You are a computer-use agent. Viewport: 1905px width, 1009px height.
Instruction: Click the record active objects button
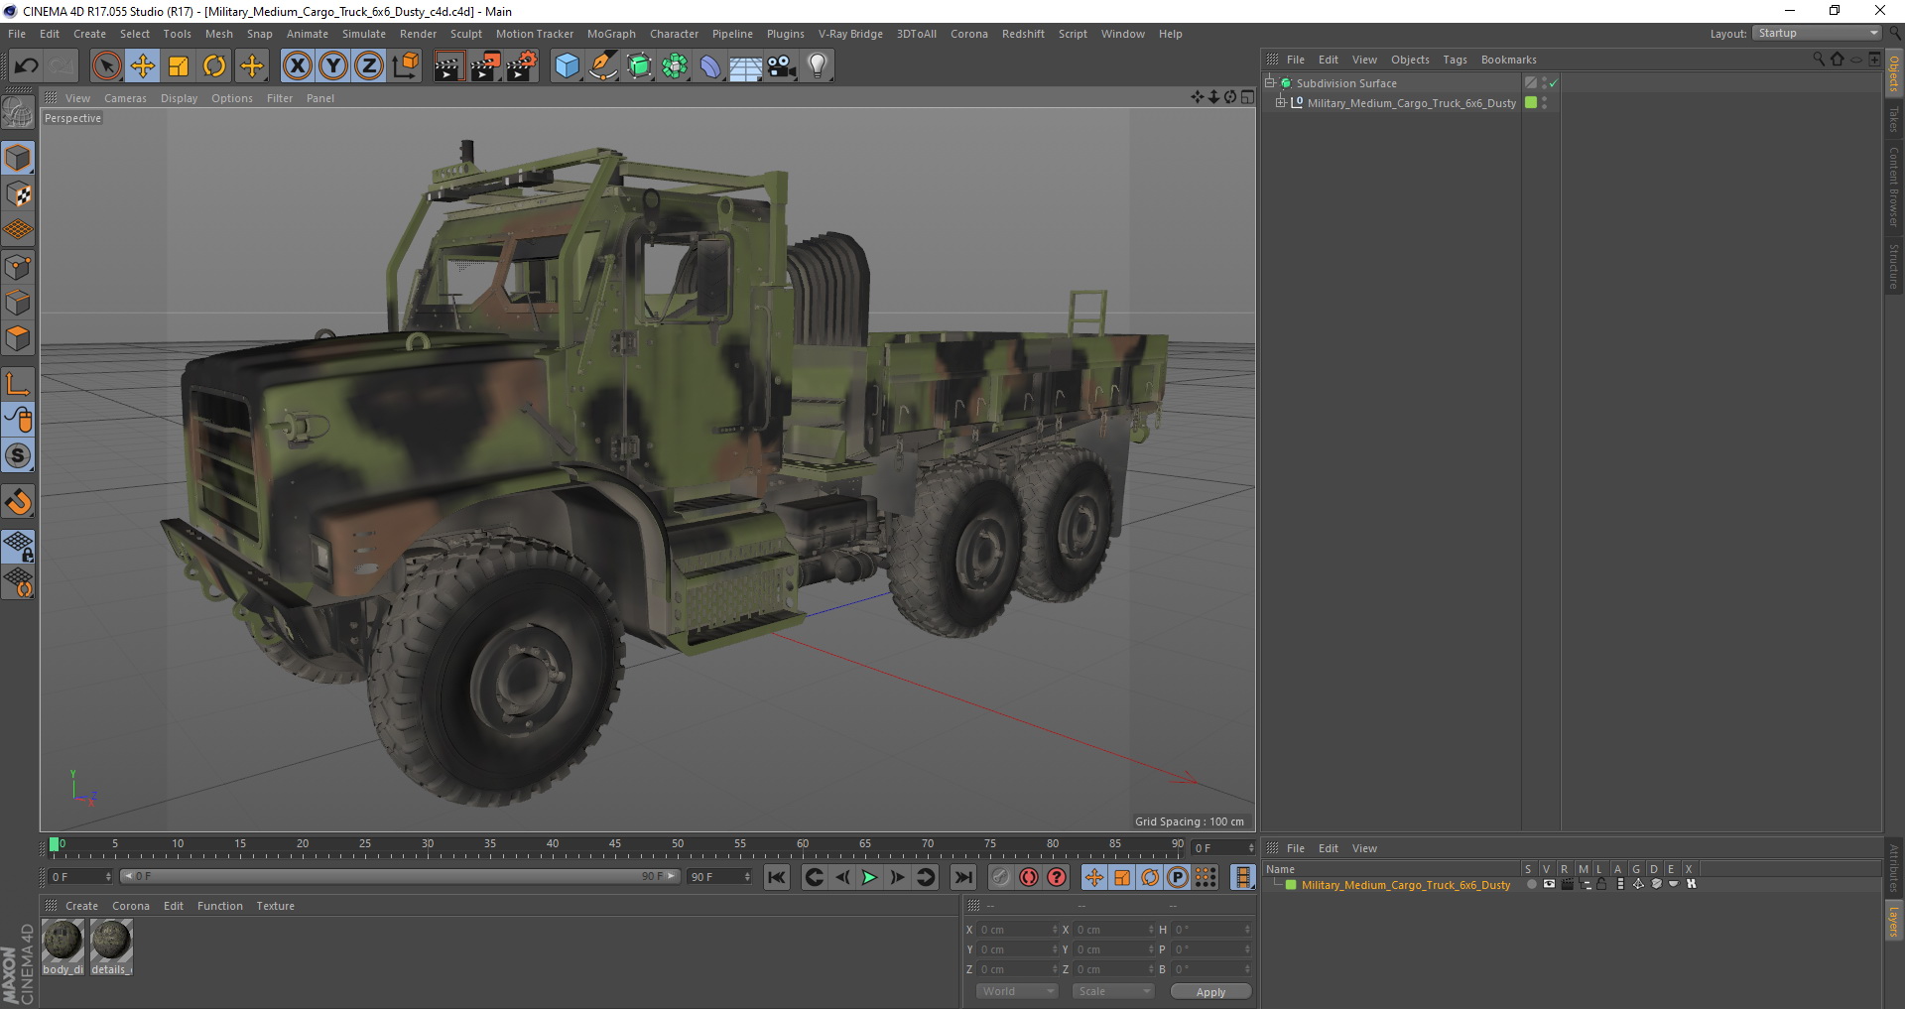click(1001, 877)
